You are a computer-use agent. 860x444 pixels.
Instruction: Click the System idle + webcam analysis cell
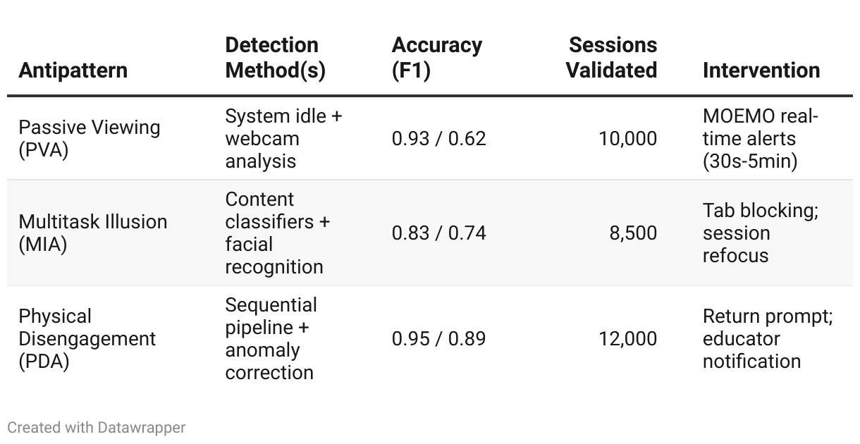tap(283, 138)
